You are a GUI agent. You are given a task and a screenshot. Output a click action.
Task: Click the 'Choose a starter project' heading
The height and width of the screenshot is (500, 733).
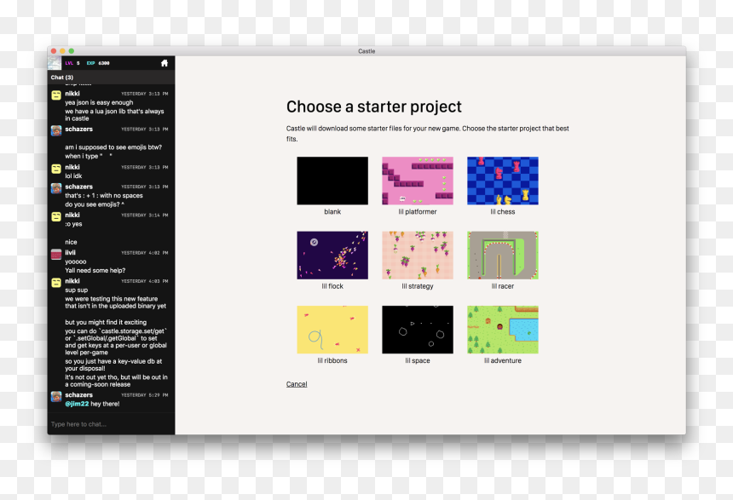pos(374,106)
